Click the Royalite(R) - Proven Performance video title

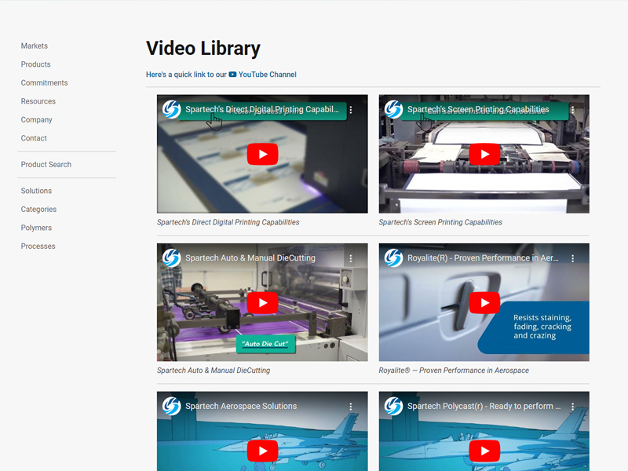click(x=483, y=258)
